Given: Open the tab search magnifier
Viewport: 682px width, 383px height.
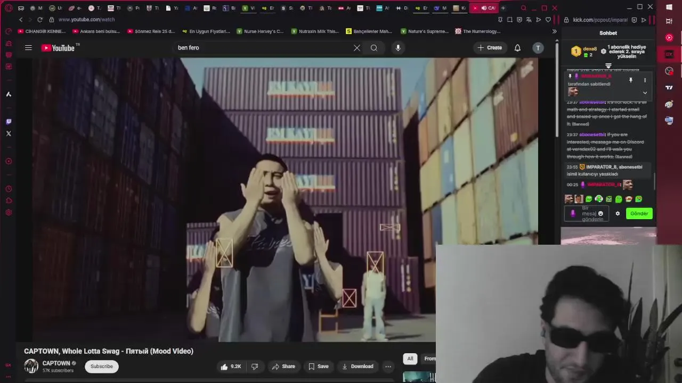Looking at the screenshot, I should coord(523,8).
